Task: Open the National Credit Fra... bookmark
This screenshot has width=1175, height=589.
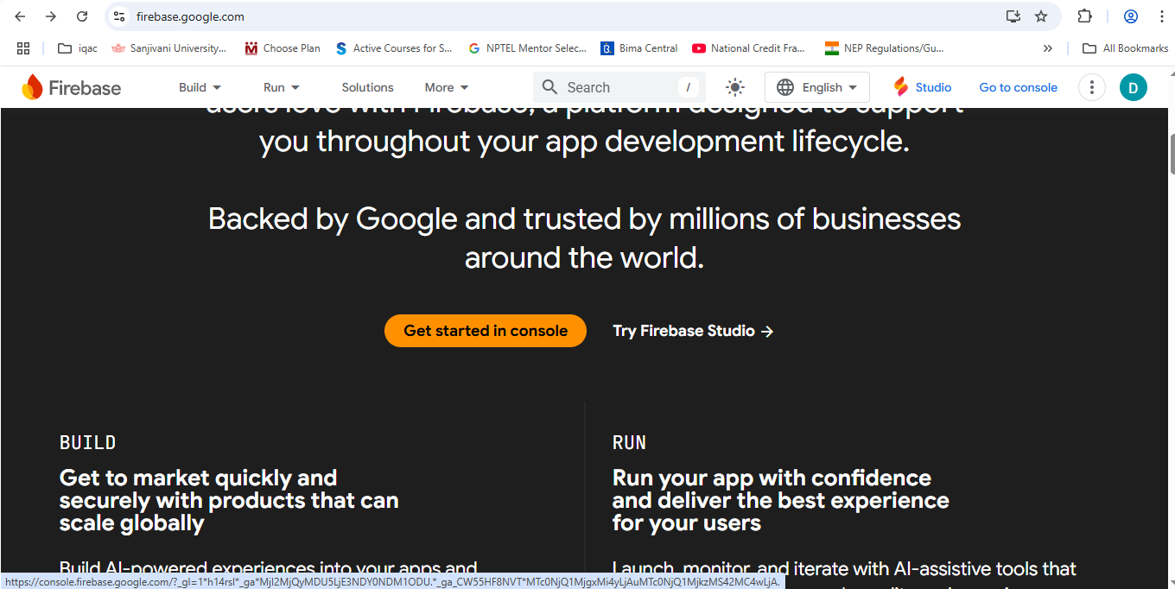Action: [x=750, y=48]
